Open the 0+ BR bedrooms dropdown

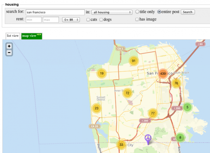click(71, 20)
